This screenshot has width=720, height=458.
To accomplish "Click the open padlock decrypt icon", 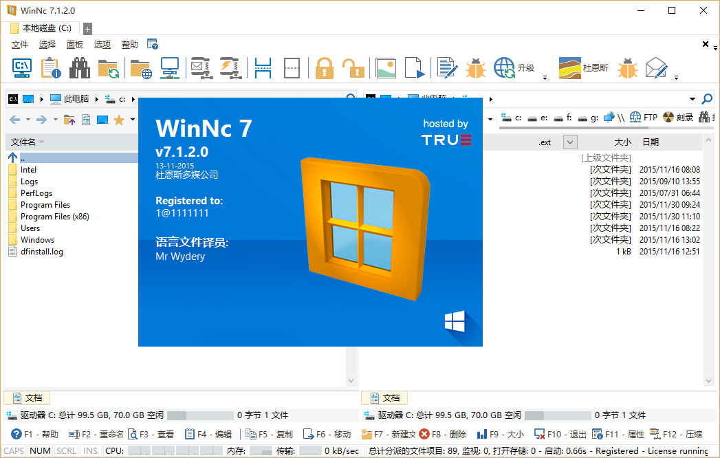I will pos(353,68).
